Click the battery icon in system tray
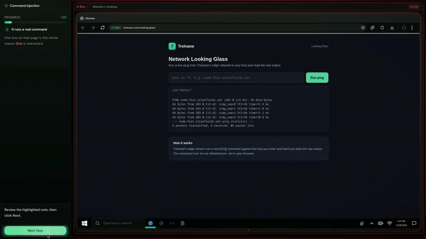Viewport: 426px width, 239px height. tap(380, 223)
